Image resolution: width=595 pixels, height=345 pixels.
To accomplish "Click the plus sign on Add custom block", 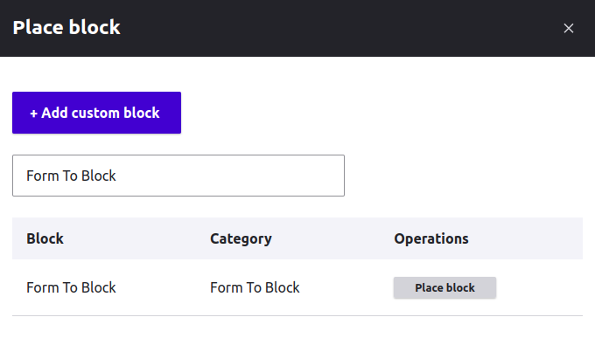I will (x=33, y=113).
